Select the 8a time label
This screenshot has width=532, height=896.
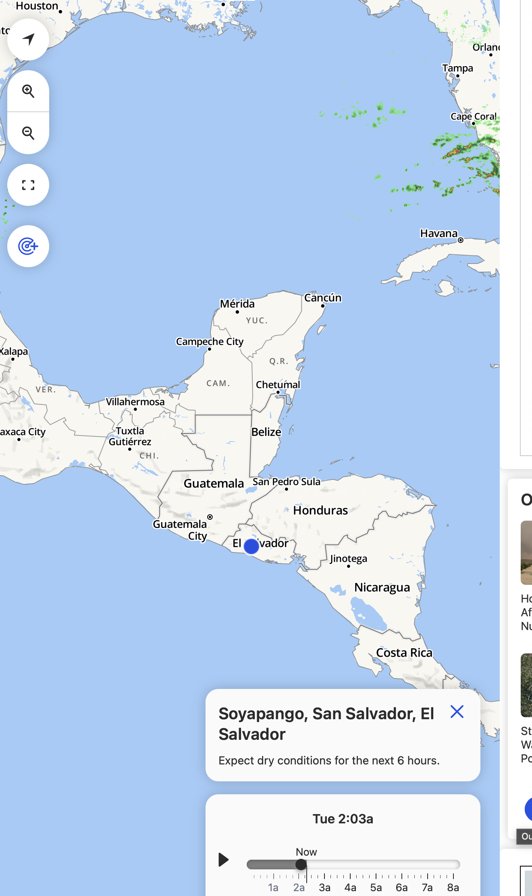[x=453, y=888]
